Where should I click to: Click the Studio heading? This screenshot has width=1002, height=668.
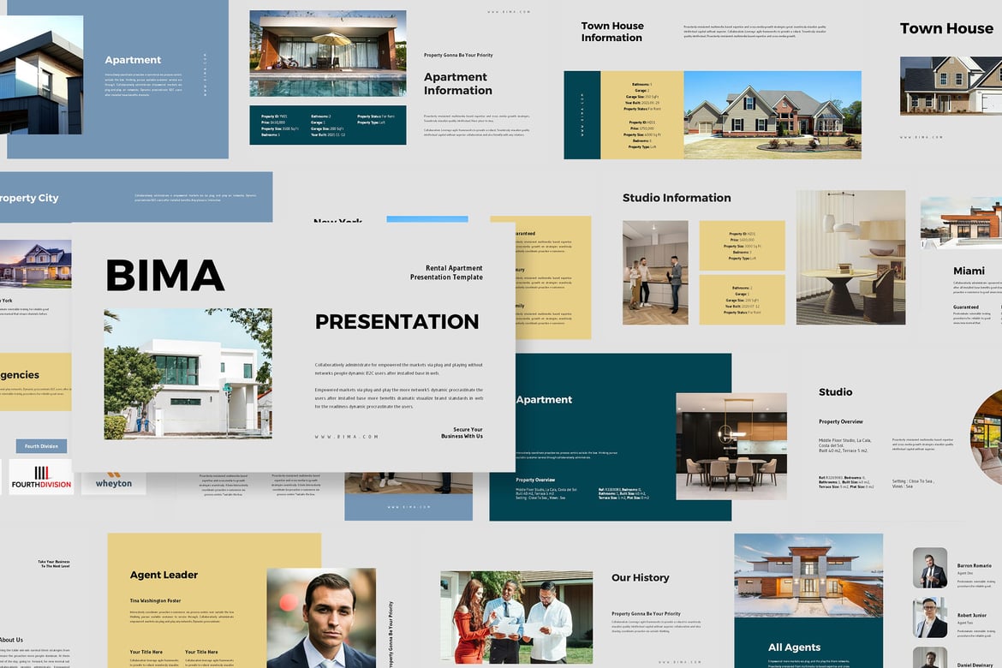835,392
